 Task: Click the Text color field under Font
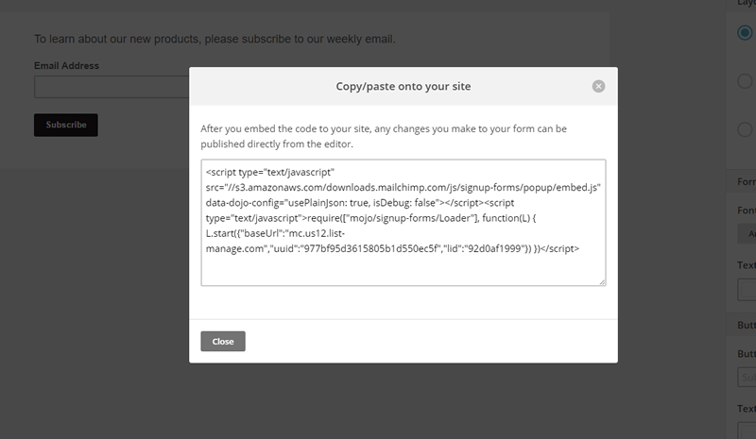pos(746,288)
